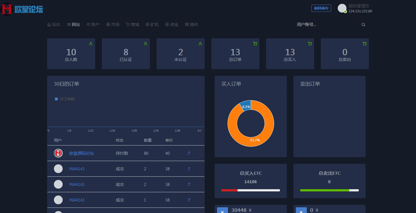Click the arrow icon on the first 成交 row
Viewport: 416px width, 213px height.
point(189,169)
